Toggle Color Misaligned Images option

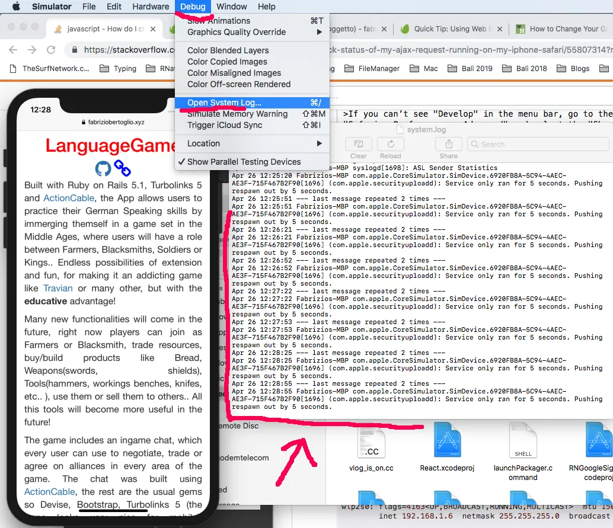click(252, 73)
